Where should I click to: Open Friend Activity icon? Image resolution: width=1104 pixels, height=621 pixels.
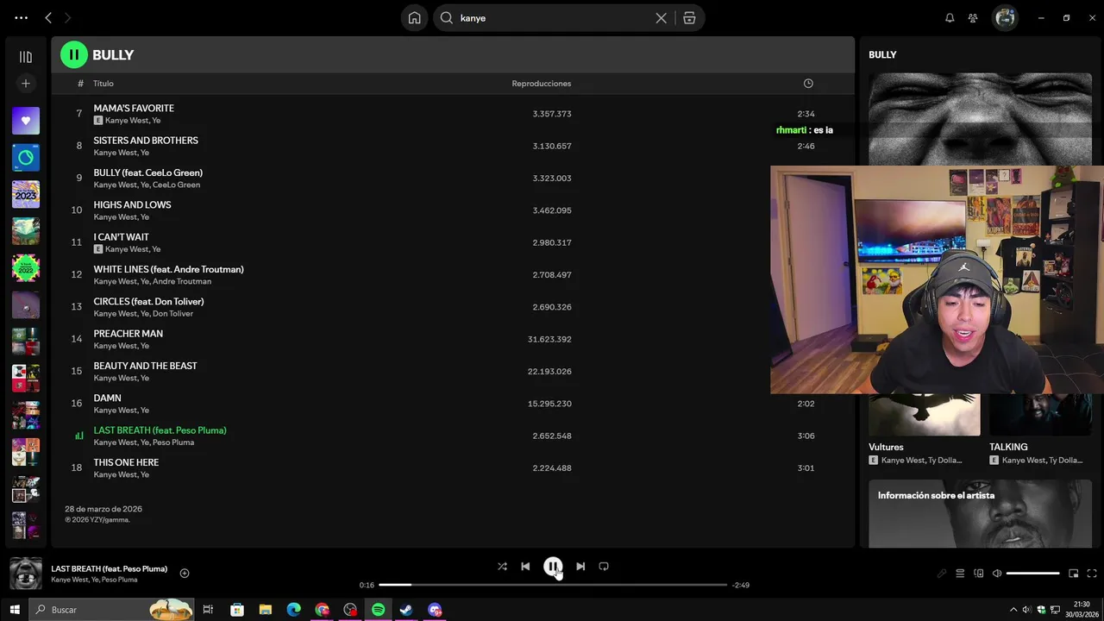(x=973, y=18)
